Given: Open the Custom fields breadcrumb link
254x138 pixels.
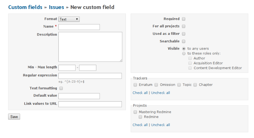Looking at the screenshot, I should (x=25, y=7).
